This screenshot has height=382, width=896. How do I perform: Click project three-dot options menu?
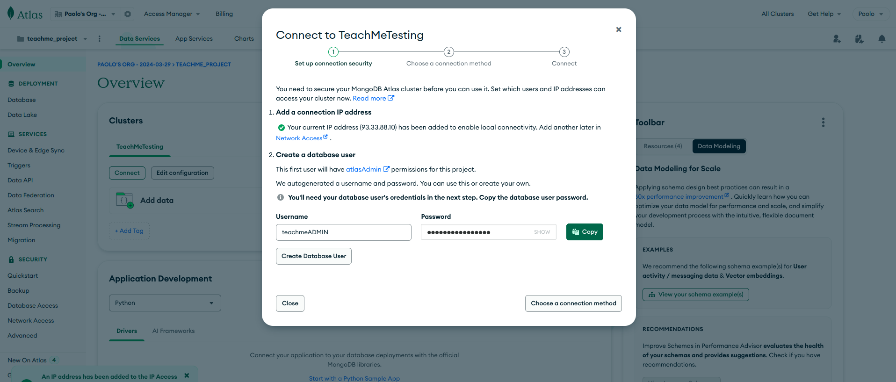(99, 39)
